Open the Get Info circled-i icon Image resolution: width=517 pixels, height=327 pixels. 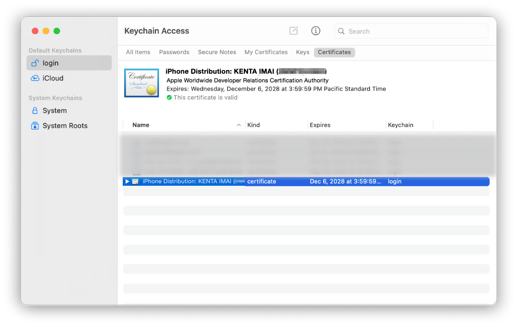tap(316, 31)
